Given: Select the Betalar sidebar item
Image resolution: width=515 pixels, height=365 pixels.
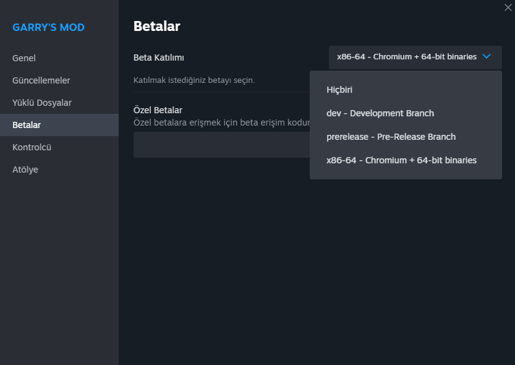Looking at the screenshot, I should tap(27, 125).
